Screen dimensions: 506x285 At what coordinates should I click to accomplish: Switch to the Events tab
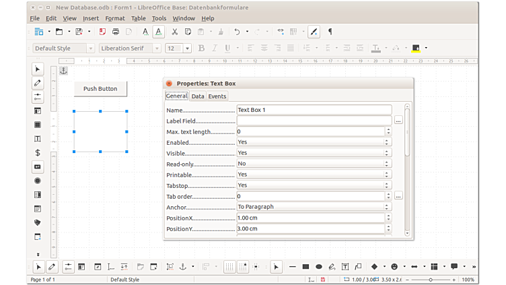(x=217, y=96)
